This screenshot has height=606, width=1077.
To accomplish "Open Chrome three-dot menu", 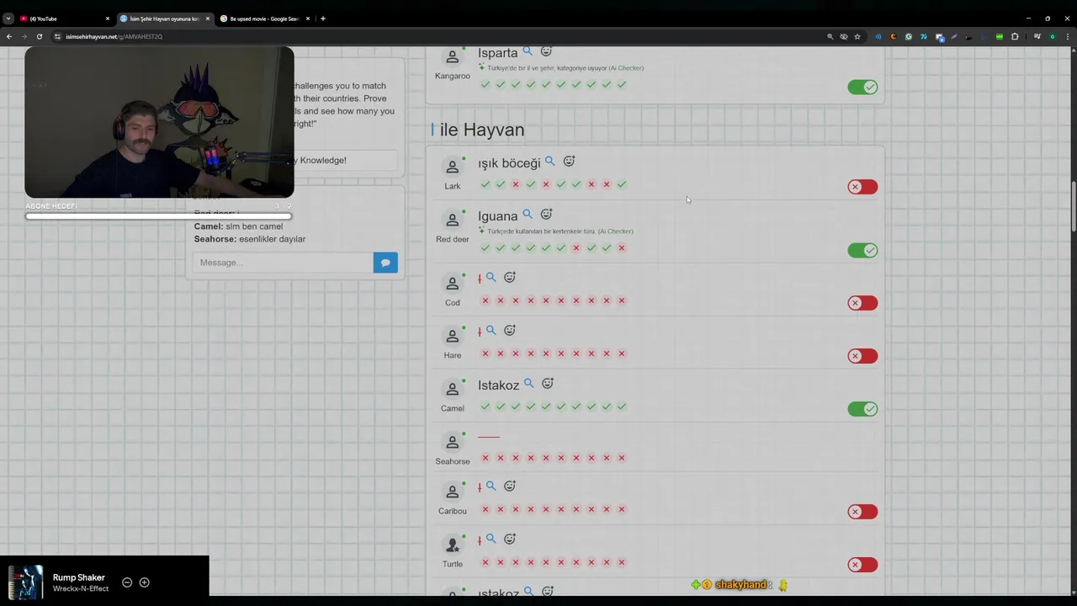I will click(1068, 36).
